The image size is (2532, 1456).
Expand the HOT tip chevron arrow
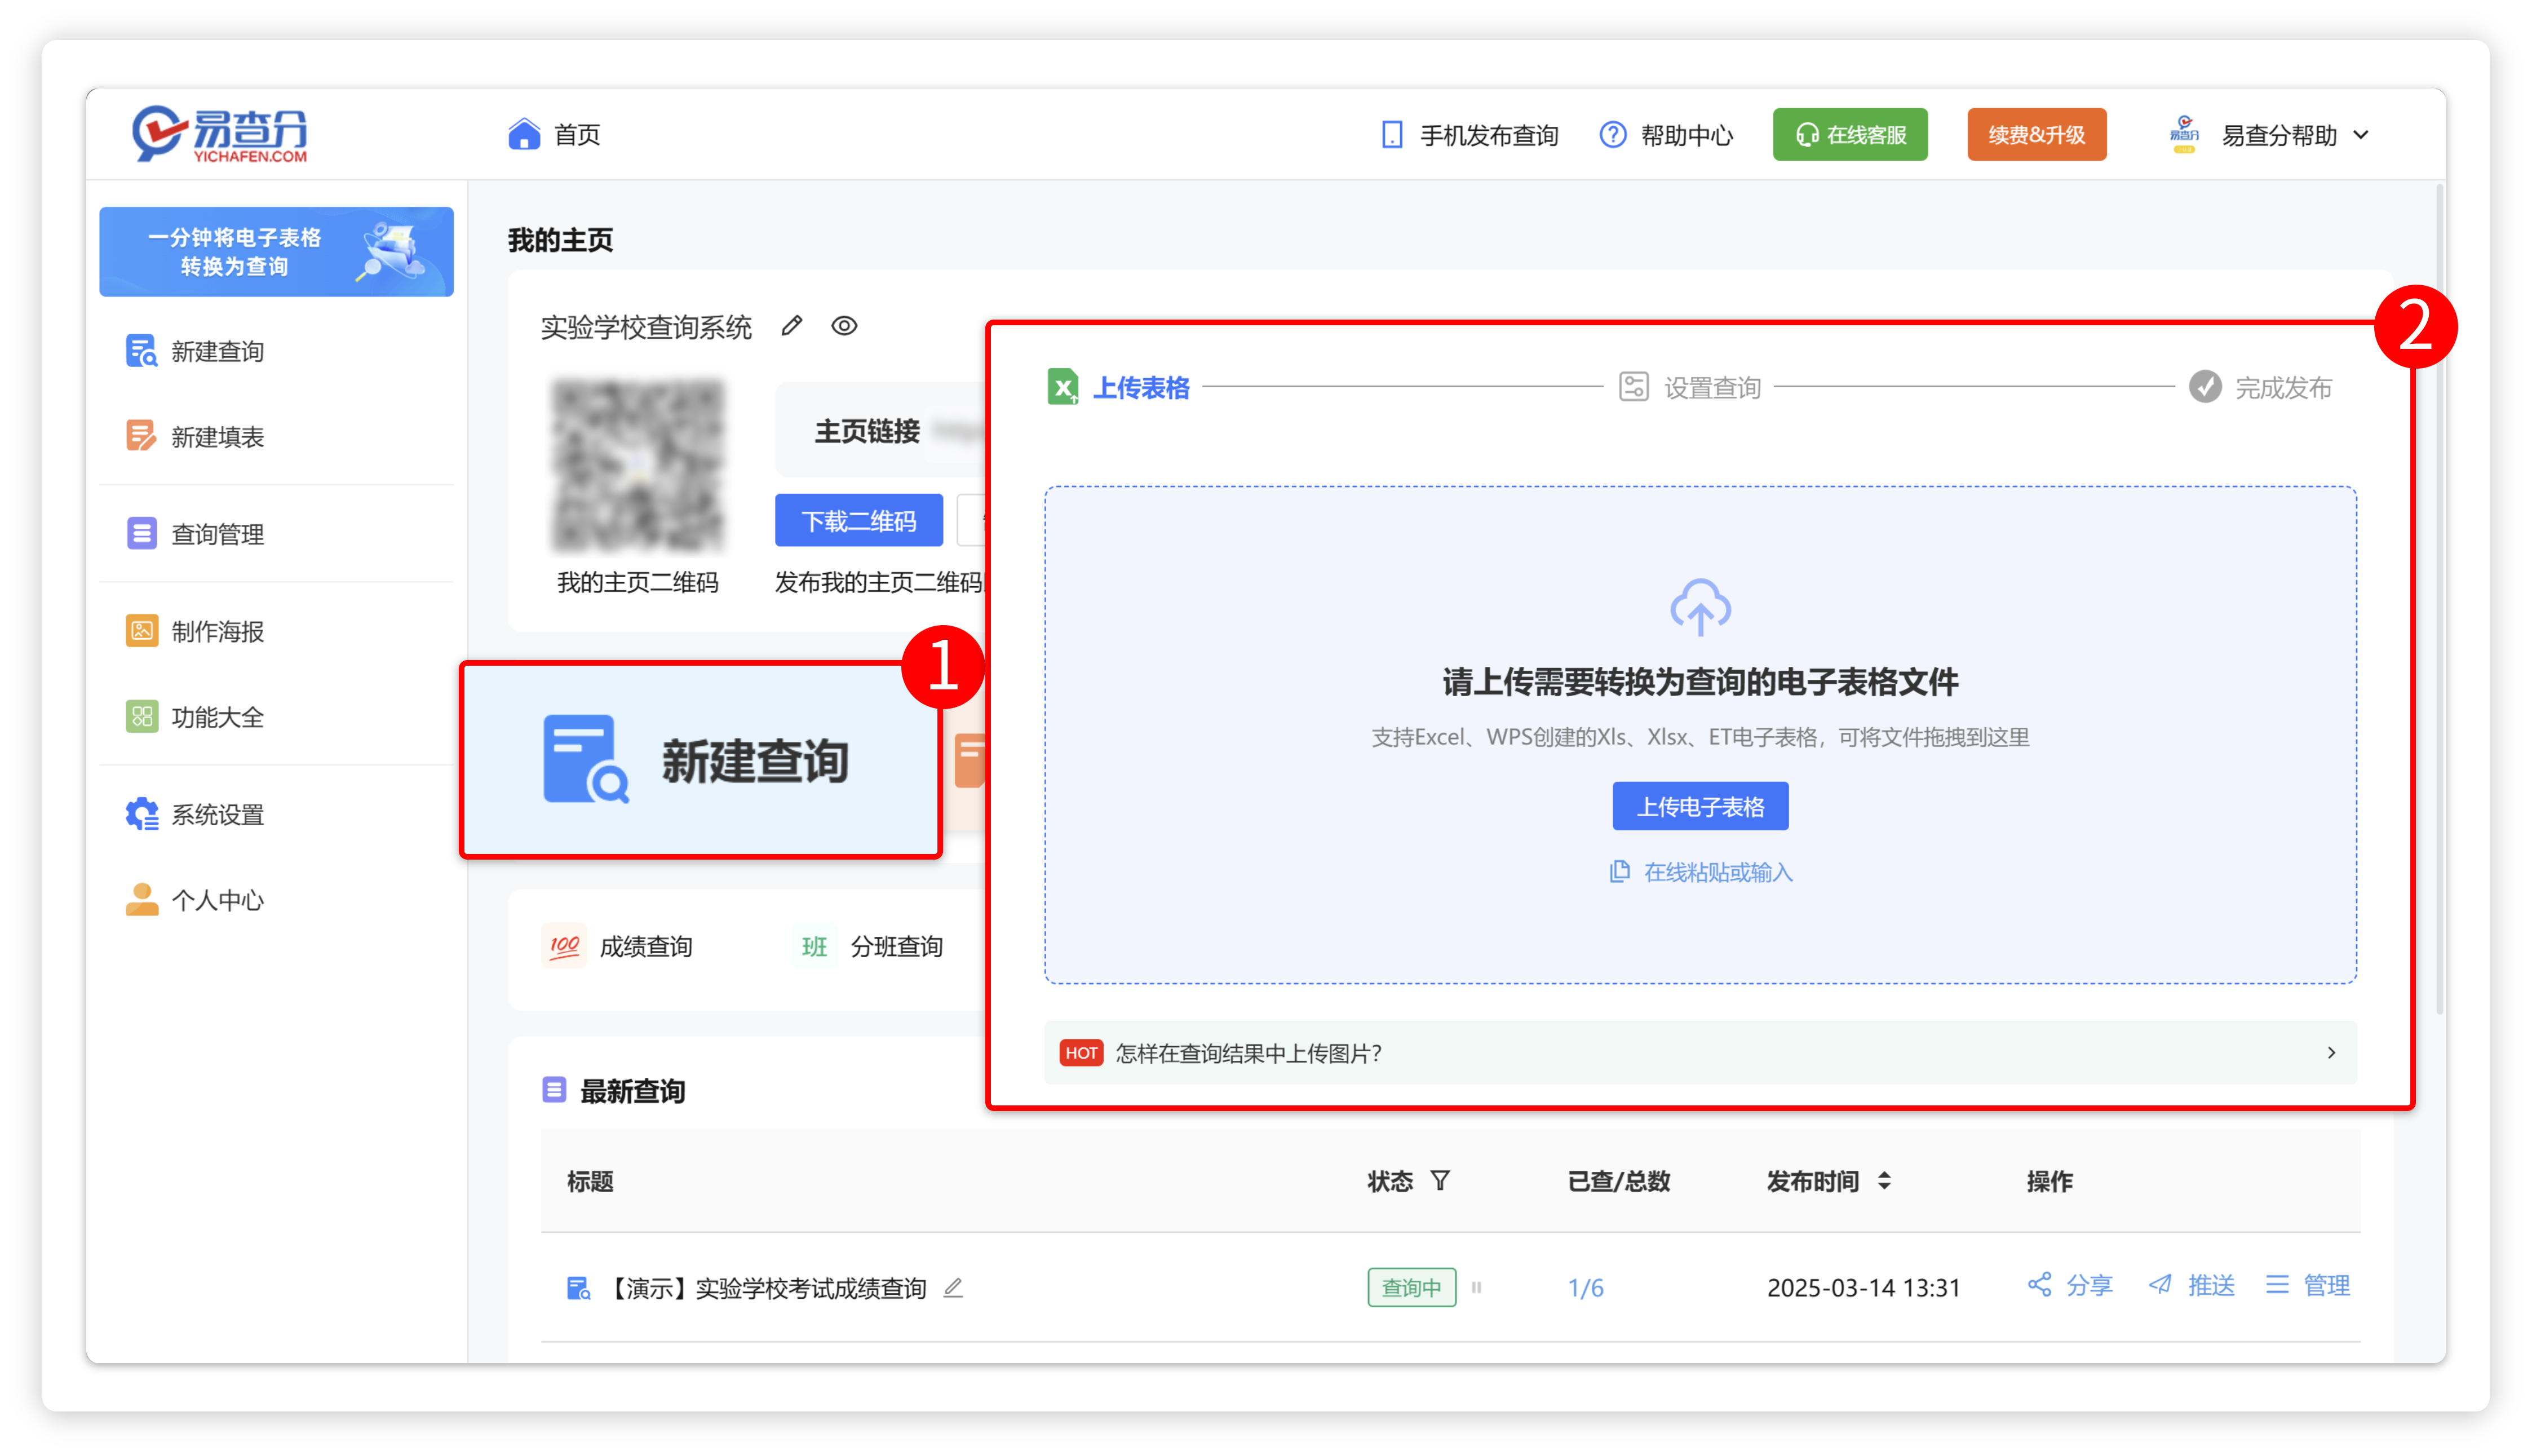tap(2331, 1053)
